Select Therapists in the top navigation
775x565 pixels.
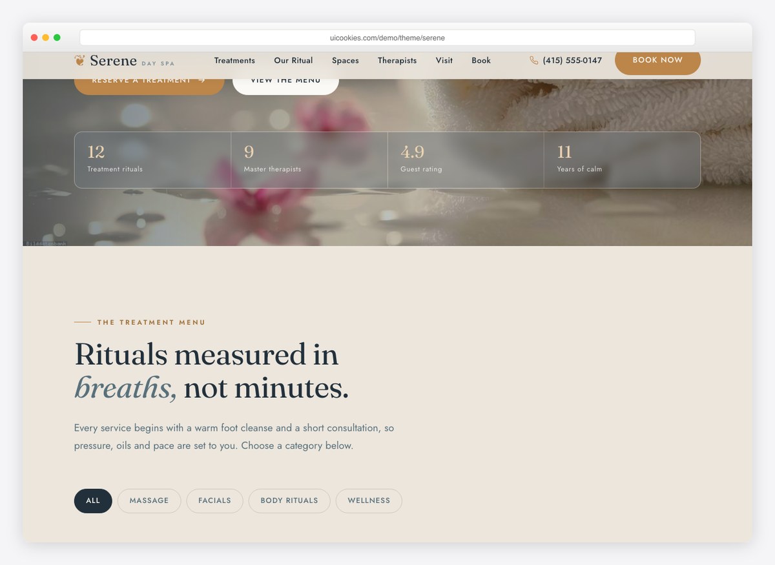click(397, 60)
